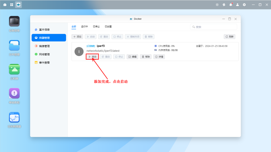
Task: Click the toolbar 移除 button
Action: [149, 37]
